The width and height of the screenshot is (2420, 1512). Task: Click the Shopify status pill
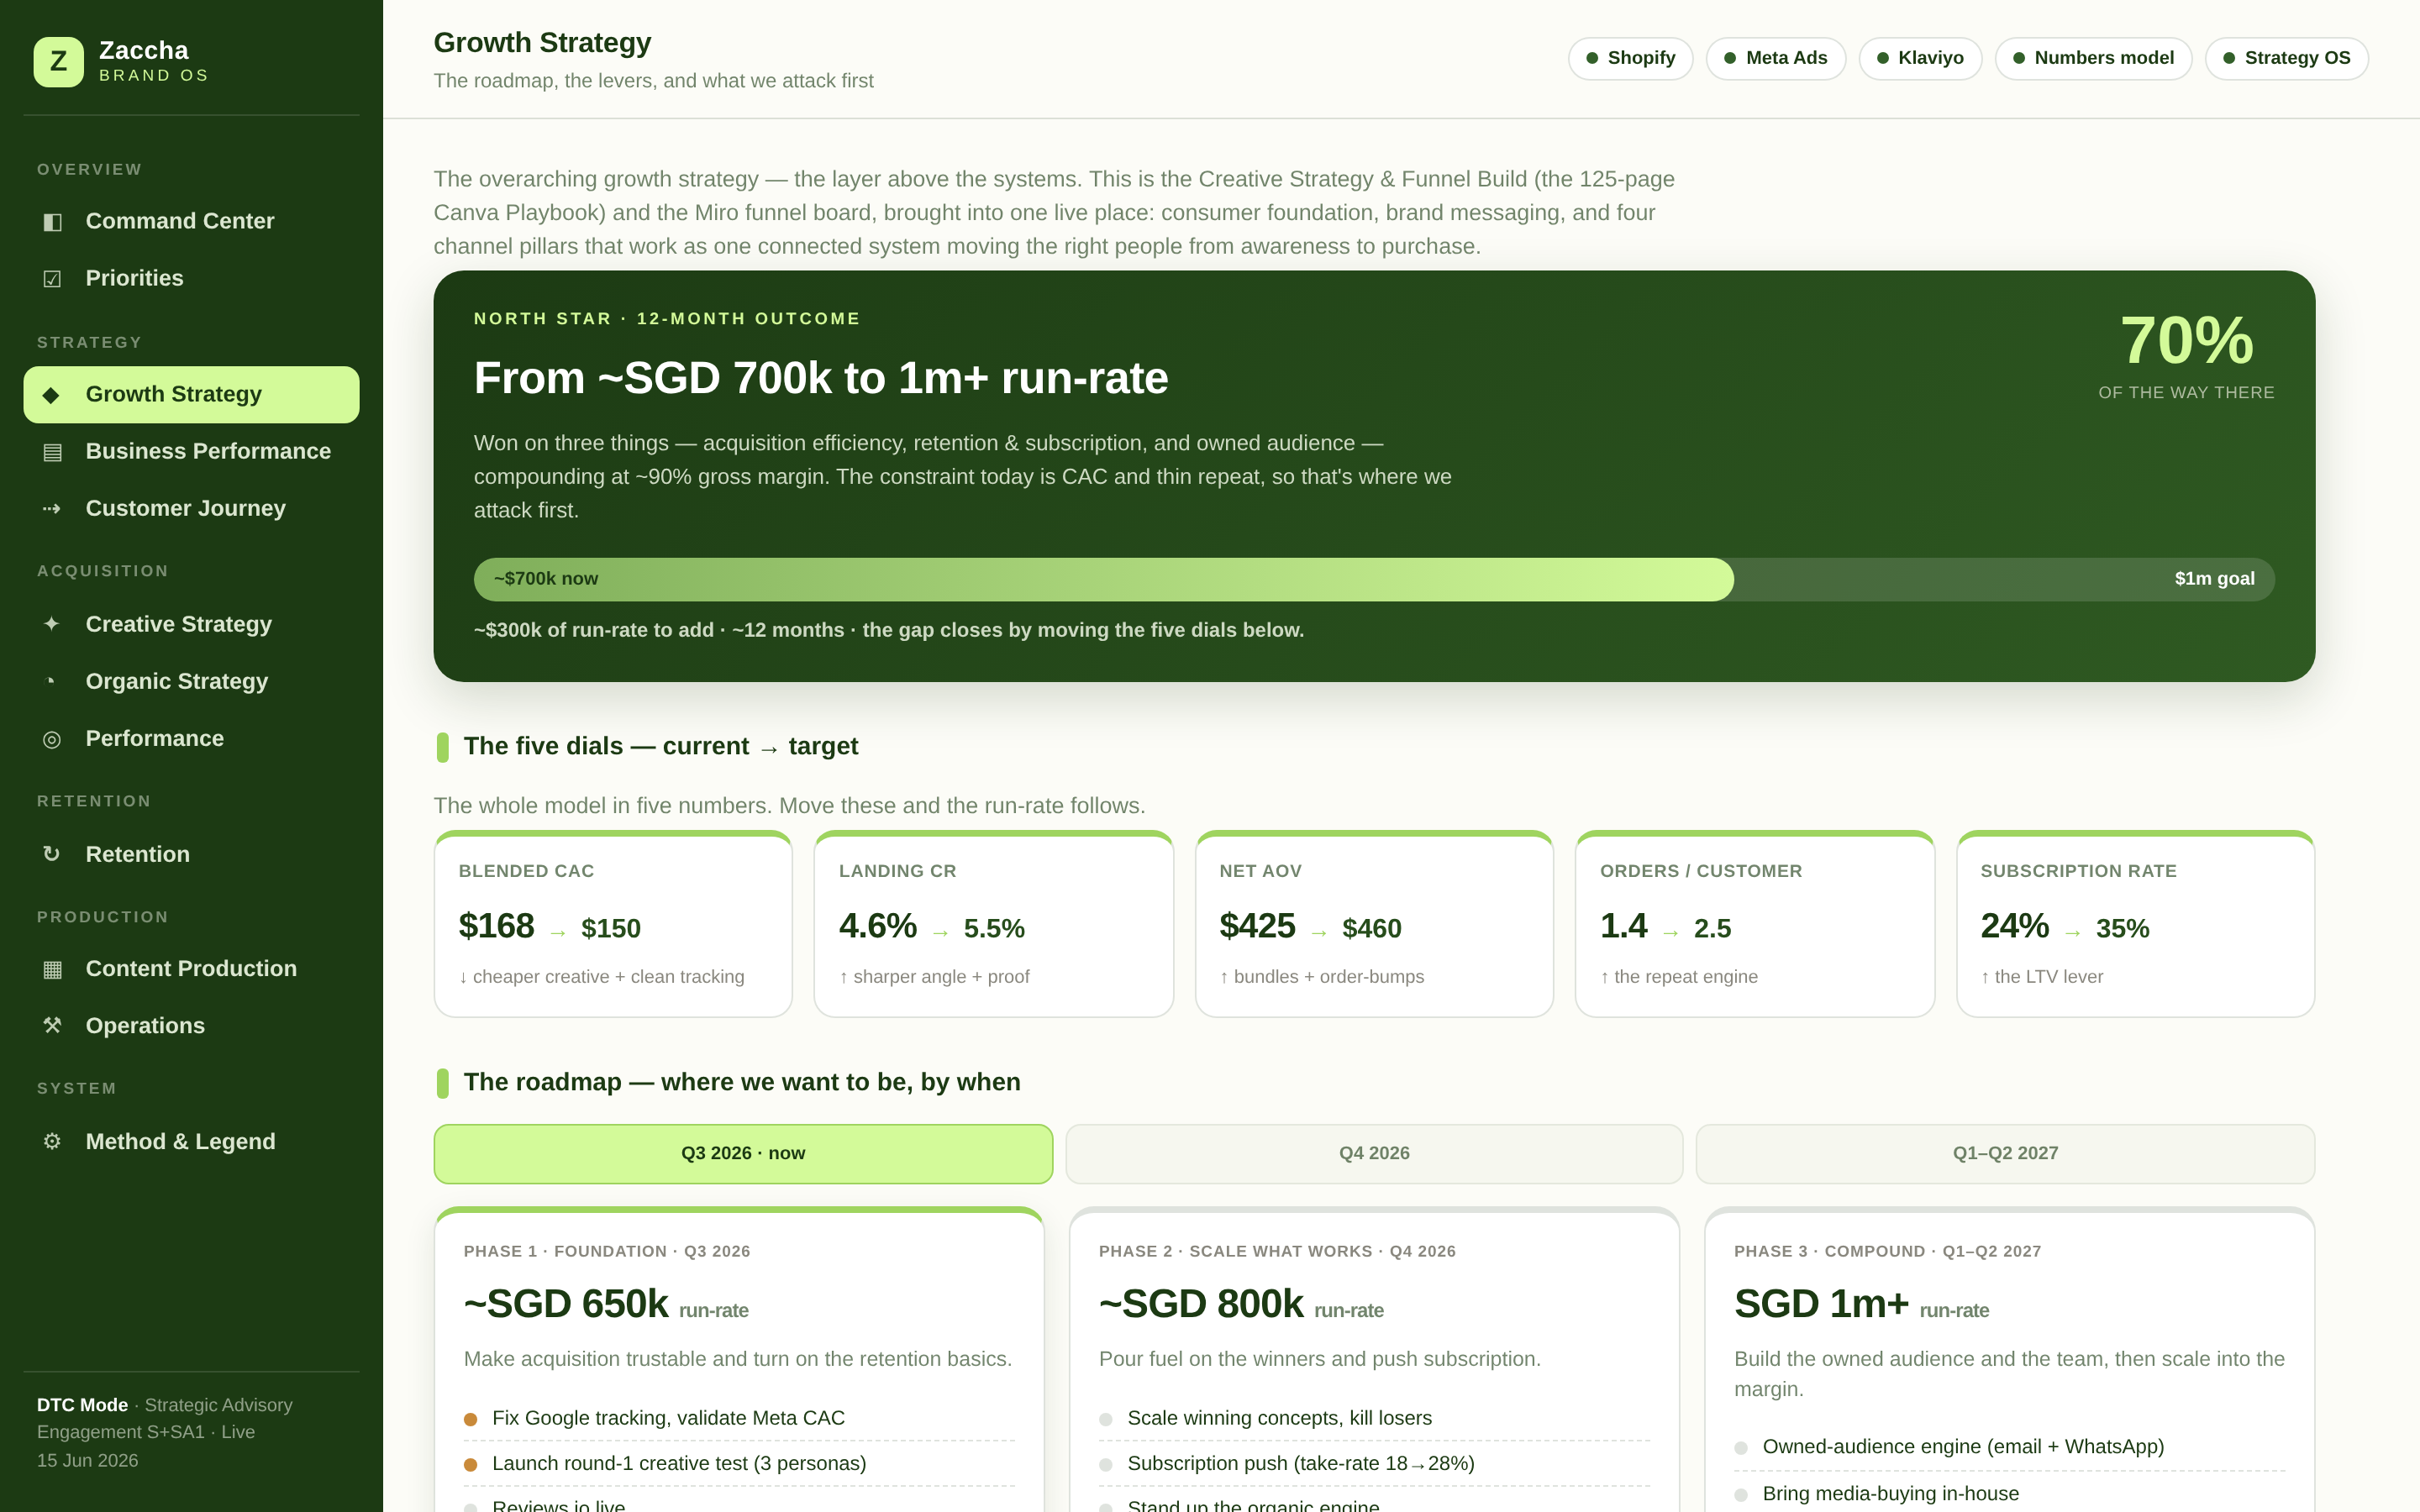coord(1630,58)
